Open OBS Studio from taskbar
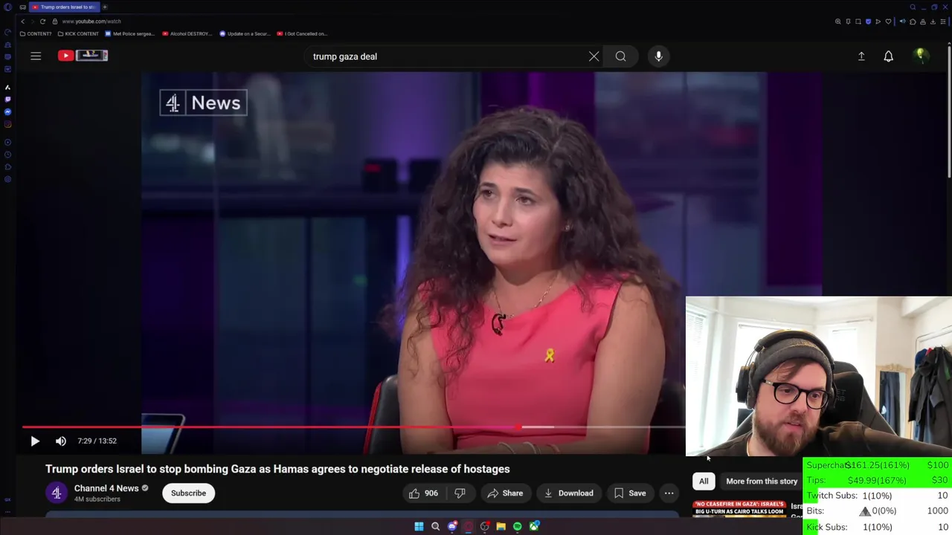The image size is (952, 535). [x=485, y=526]
